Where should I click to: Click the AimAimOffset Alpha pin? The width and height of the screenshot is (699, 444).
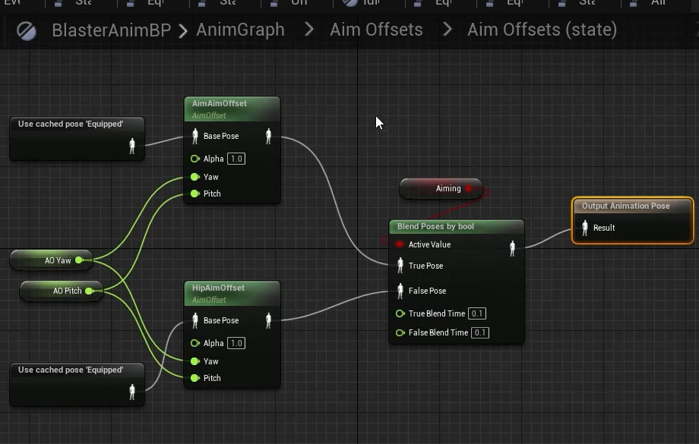(x=195, y=159)
